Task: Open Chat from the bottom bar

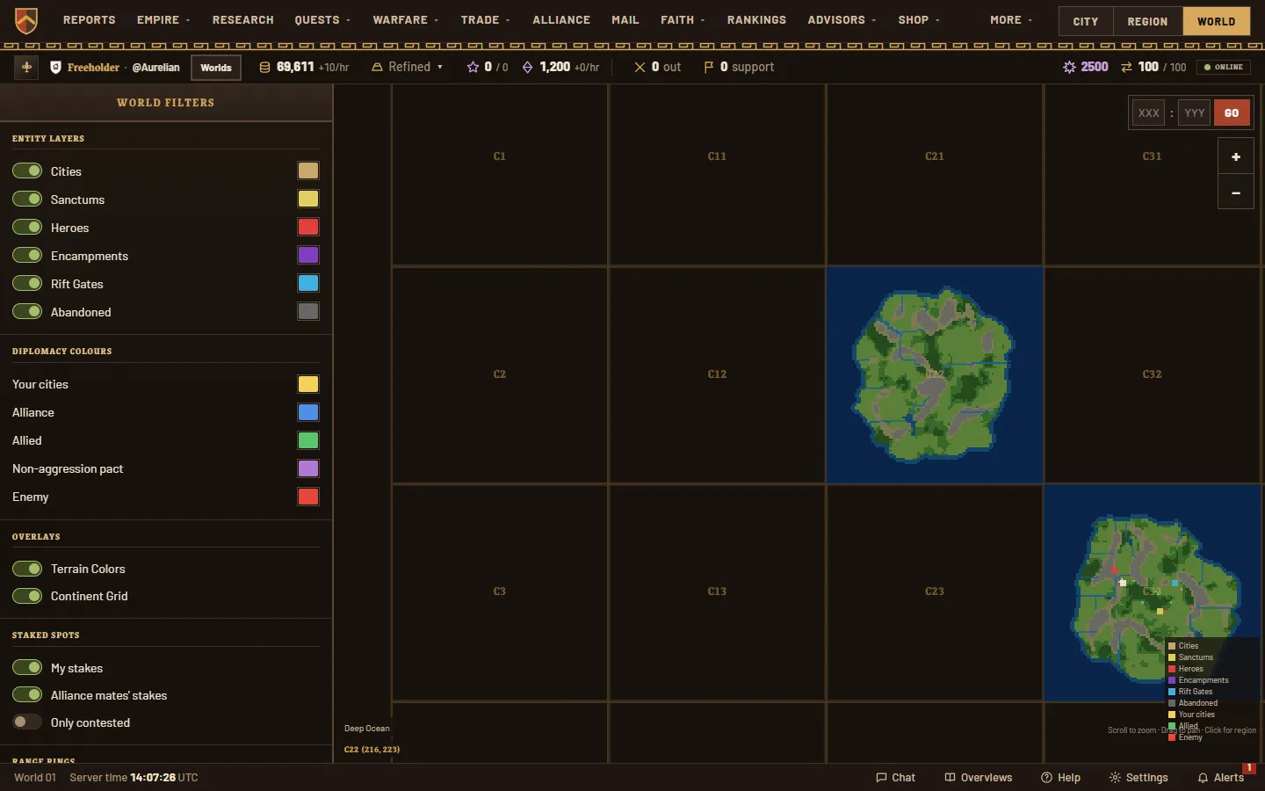Action: tap(895, 778)
